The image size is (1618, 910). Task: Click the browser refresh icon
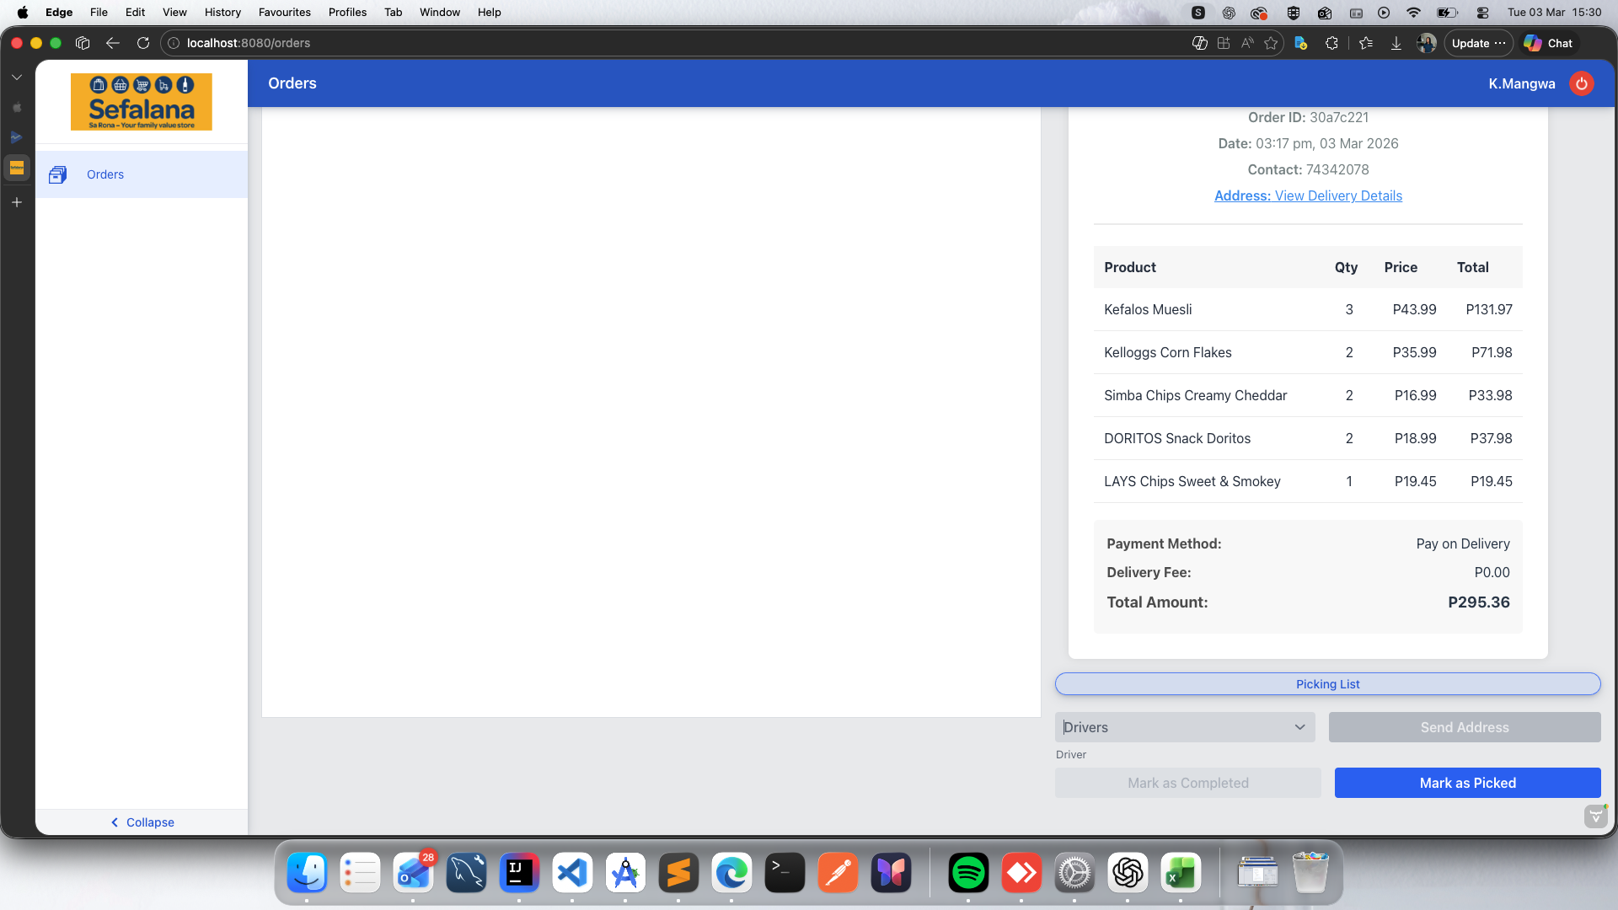coord(143,43)
